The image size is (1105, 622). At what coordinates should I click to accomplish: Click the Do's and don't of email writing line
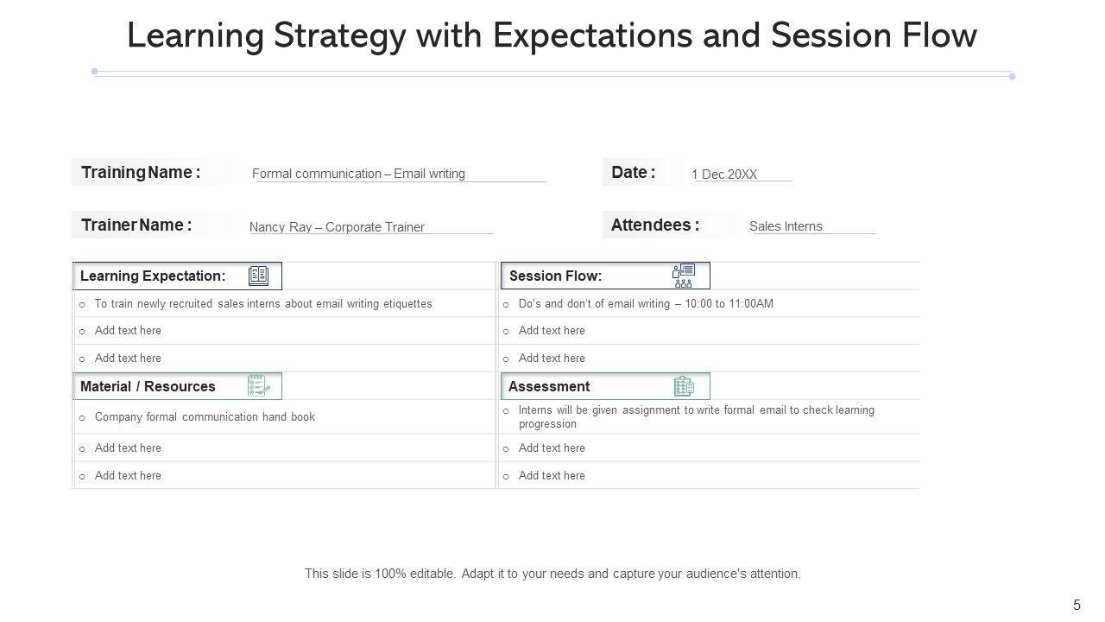coord(646,304)
